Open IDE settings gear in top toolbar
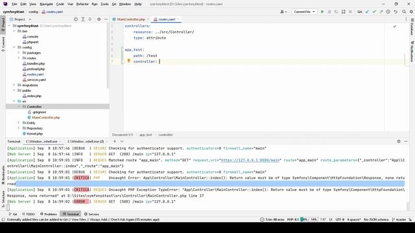The image size is (415, 233). coord(411,12)
